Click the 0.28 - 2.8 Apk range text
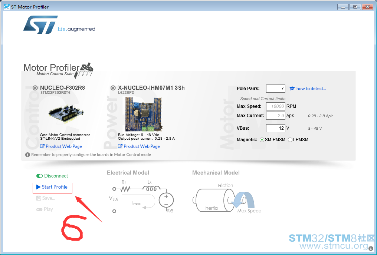This screenshot has width=377, height=255. click(x=320, y=116)
